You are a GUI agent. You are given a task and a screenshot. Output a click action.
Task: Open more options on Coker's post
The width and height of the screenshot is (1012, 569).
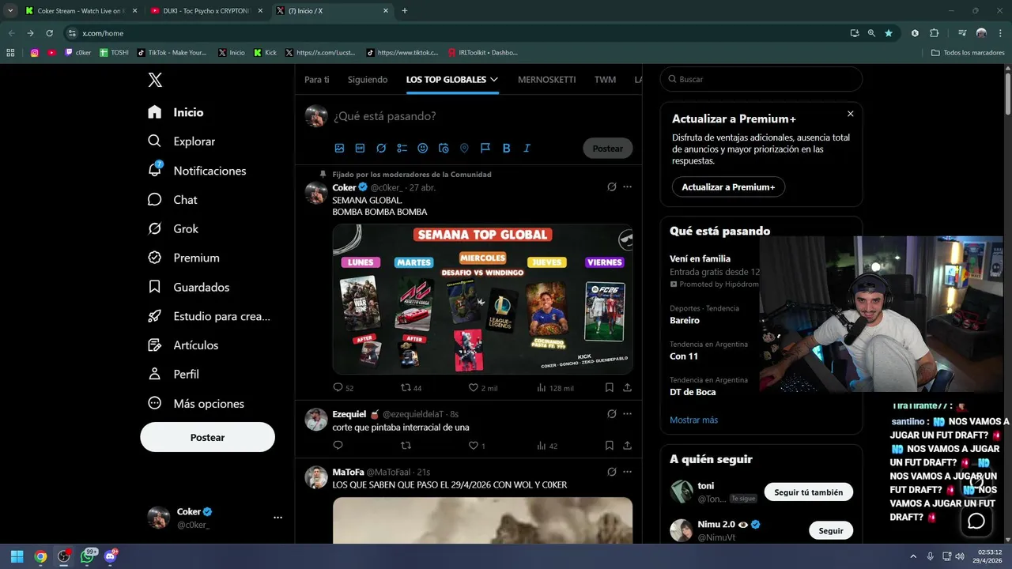(627, 187)
